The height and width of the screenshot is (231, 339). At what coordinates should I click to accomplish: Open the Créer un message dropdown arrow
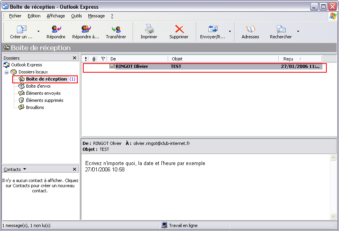click(x=39, y=32)
